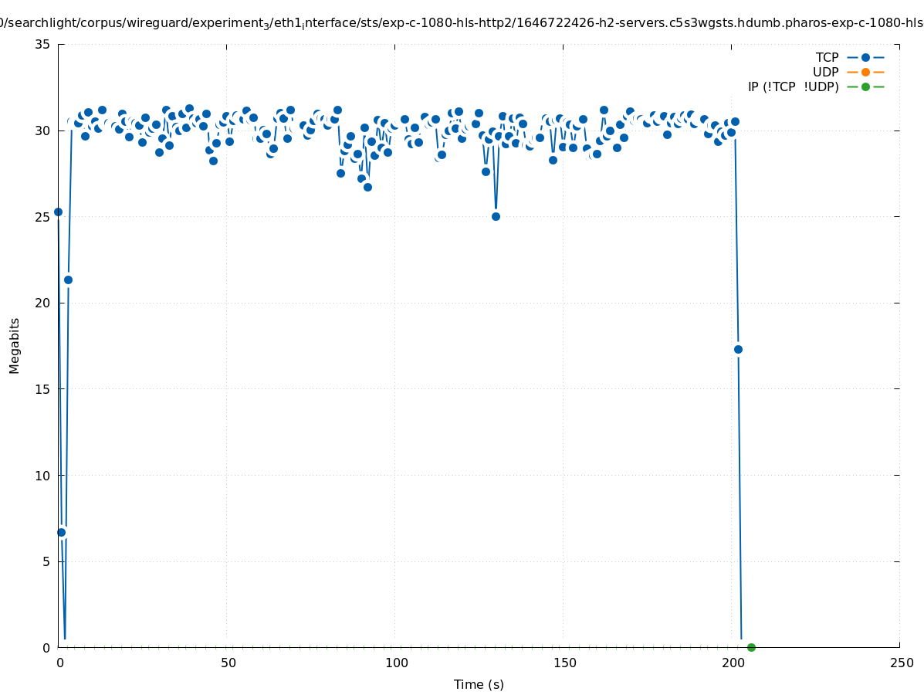Click the orange UDP legend marker
The width and height of the screenshot is (924, 695).
pos(865,72)
